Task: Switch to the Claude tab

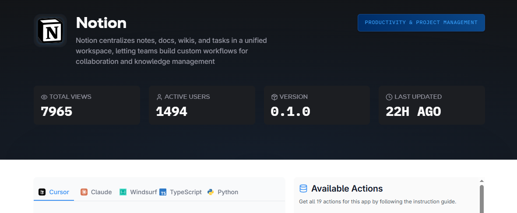Action: point(96,192)
